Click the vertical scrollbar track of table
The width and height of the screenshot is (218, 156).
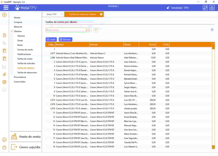(x=213, y=97)
